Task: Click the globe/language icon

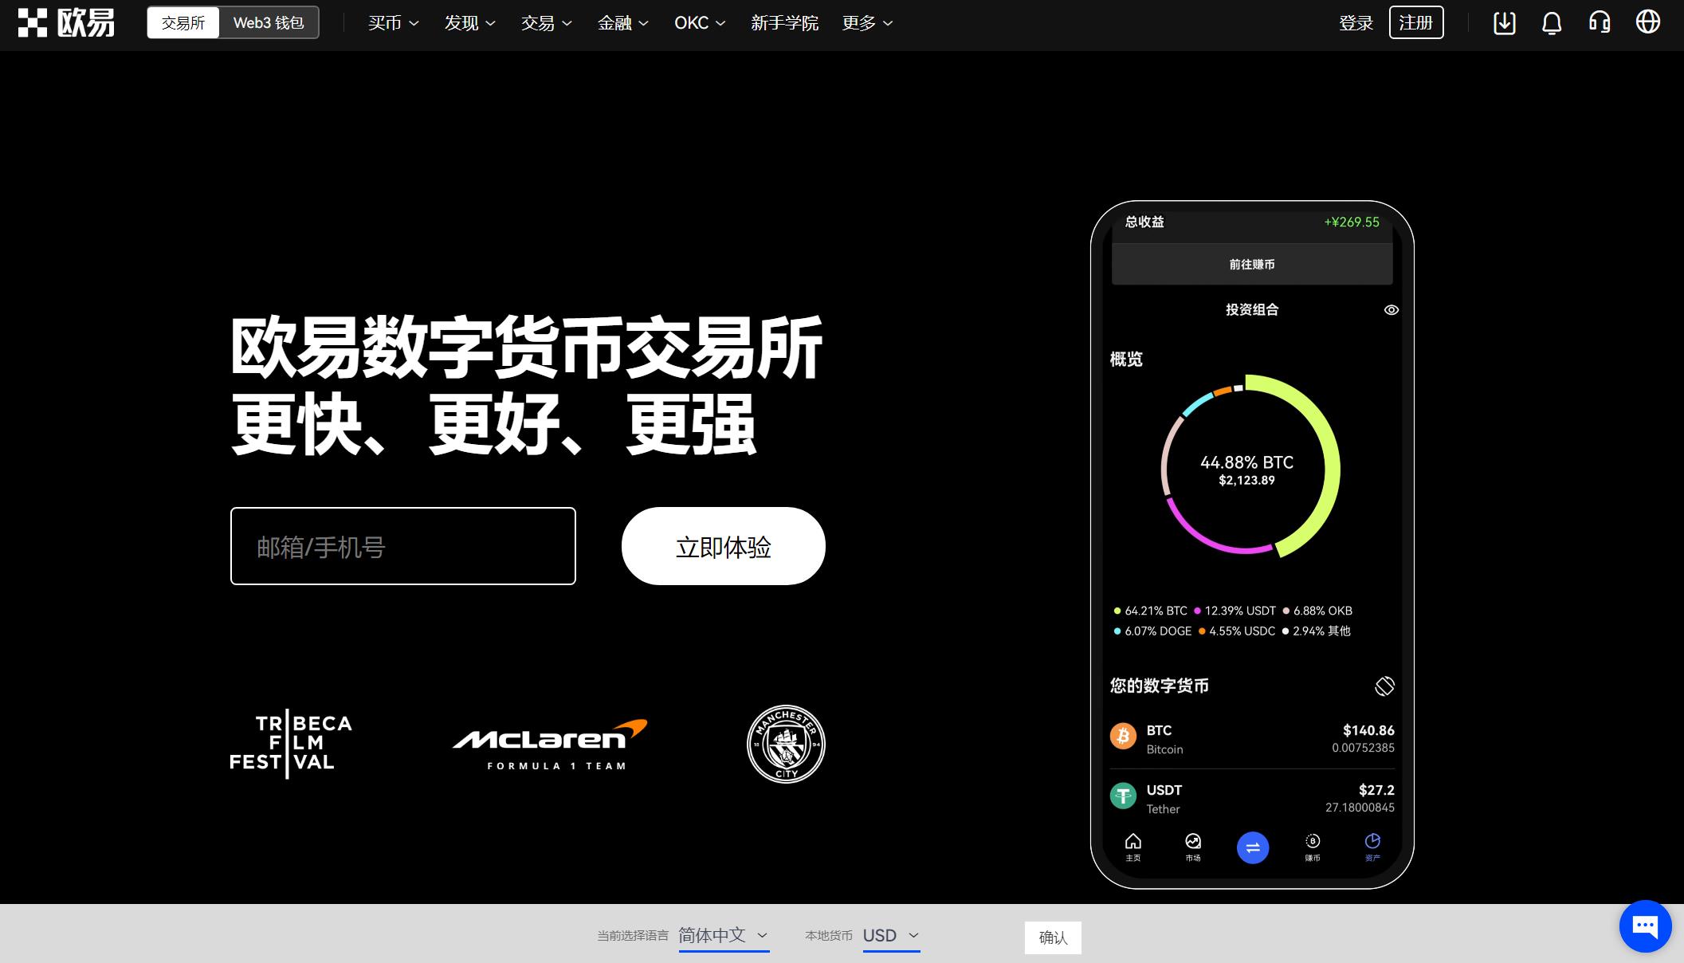Action: coord(1651,23)
